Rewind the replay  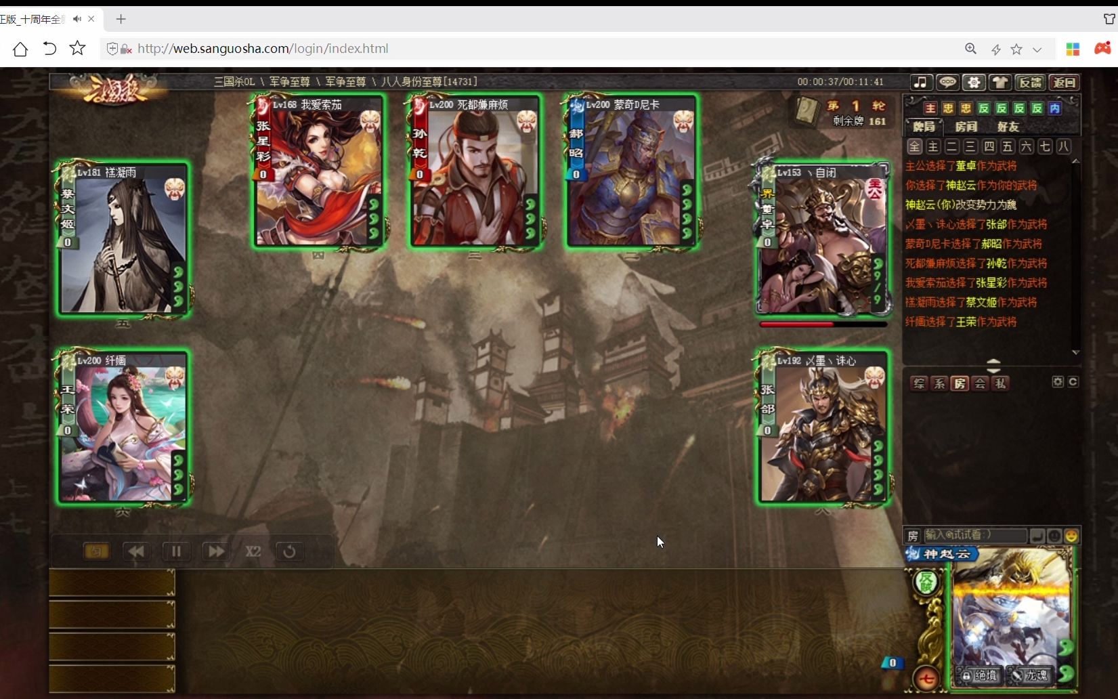tap(136, 551)
